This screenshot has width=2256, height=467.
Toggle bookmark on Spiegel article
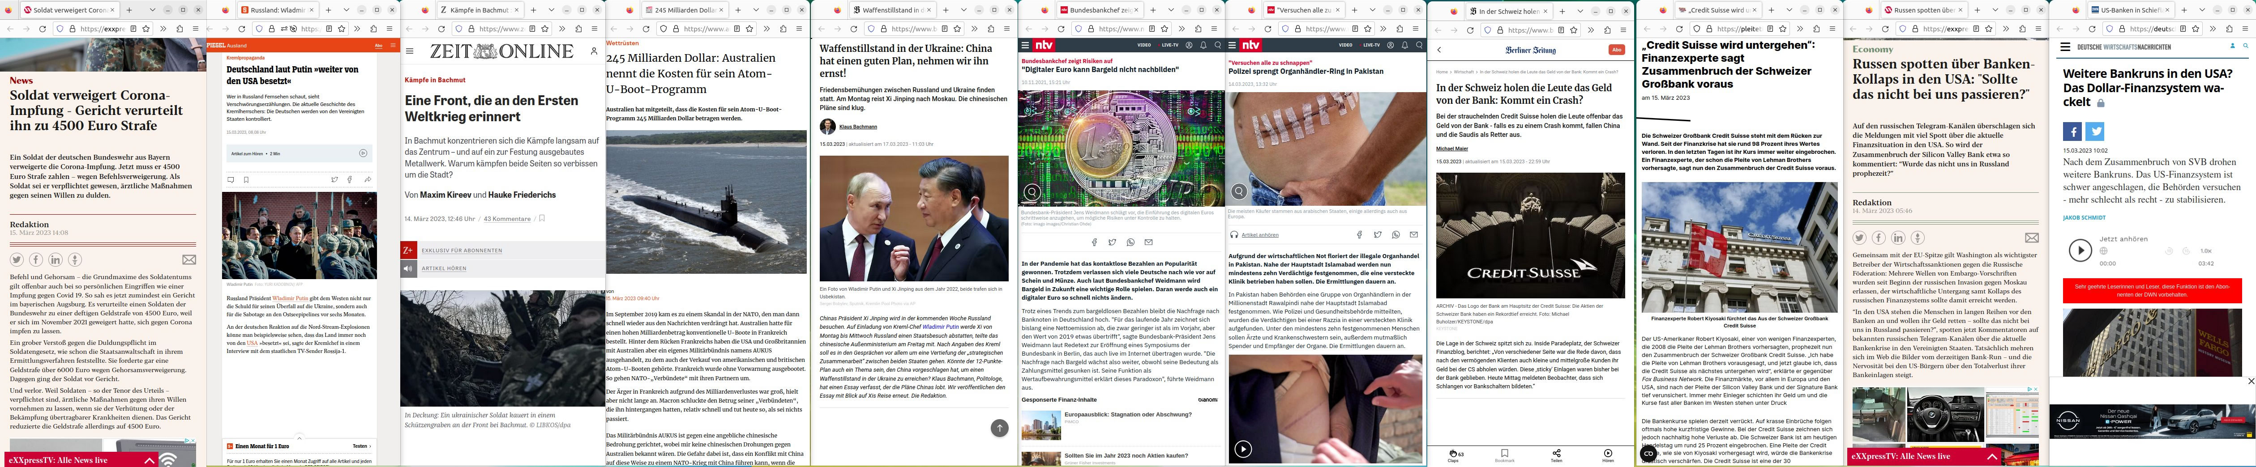(246, 180)
